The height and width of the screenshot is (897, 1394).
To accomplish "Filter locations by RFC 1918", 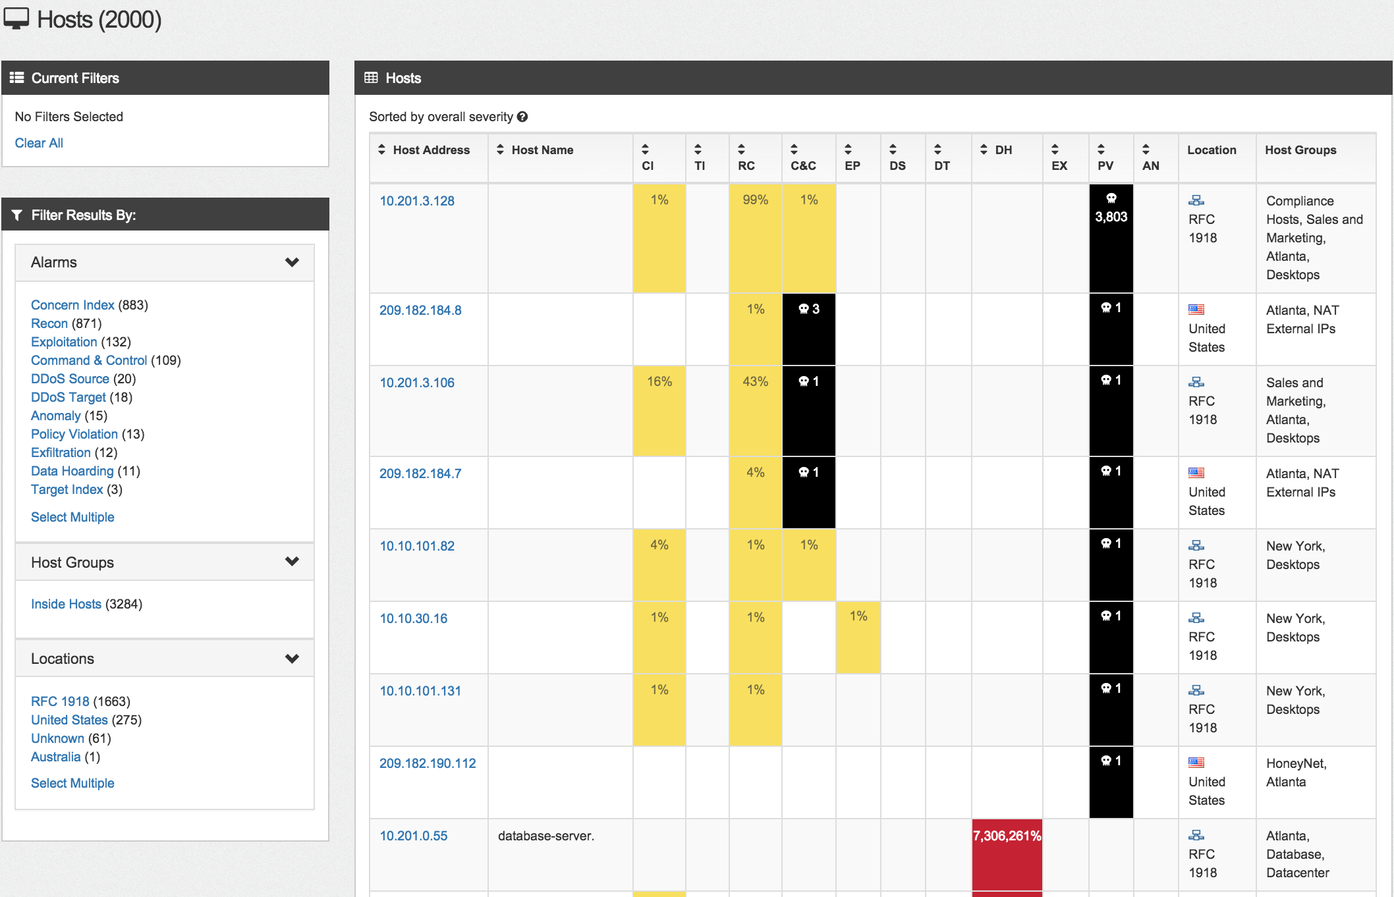I will coord(60,701).
